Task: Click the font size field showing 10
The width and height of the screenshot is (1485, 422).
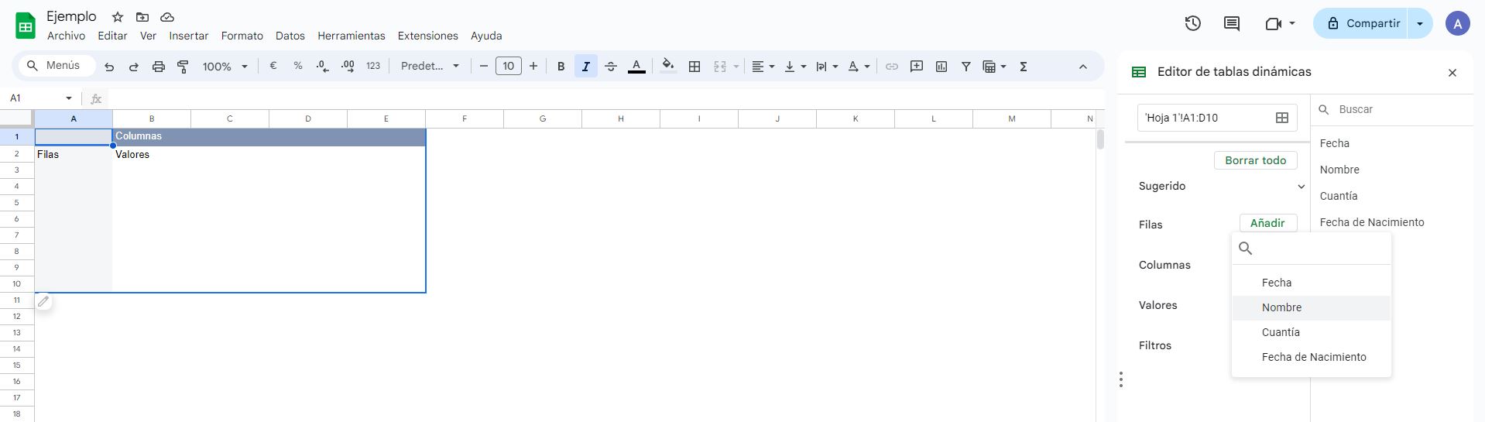Action: [x=509, y=66]
